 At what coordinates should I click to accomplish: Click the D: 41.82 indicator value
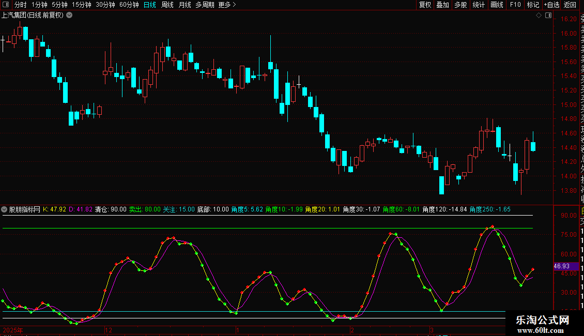click(81, 209)
